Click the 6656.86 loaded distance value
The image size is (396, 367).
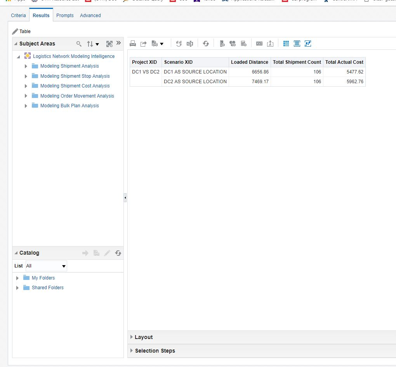(260, 72)
